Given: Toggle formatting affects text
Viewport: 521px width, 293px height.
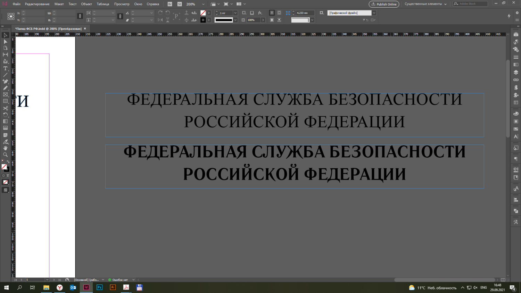Looking at the screenshot, I should [8, 176].
